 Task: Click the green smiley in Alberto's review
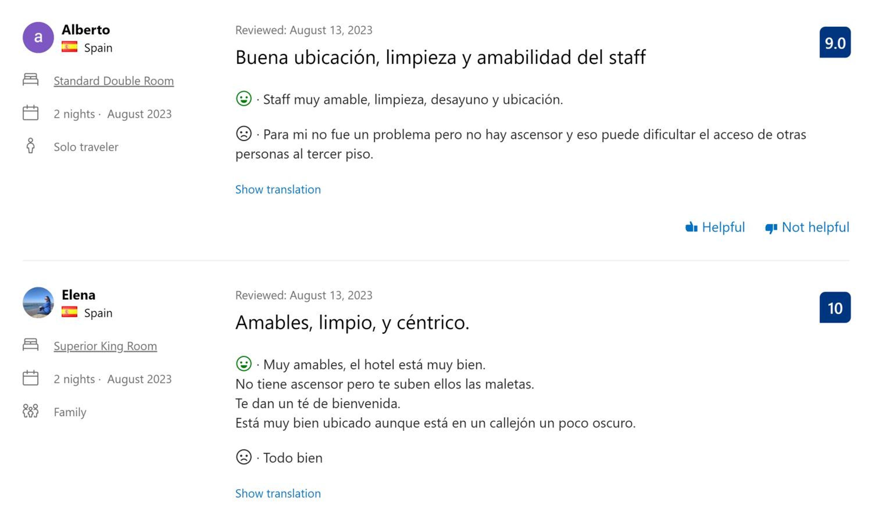[244, 99]
